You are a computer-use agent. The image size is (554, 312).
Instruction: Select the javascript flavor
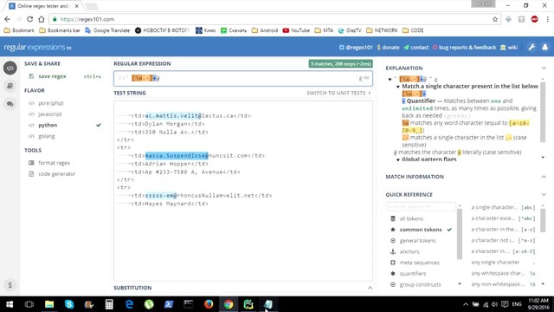click(50, 114)
